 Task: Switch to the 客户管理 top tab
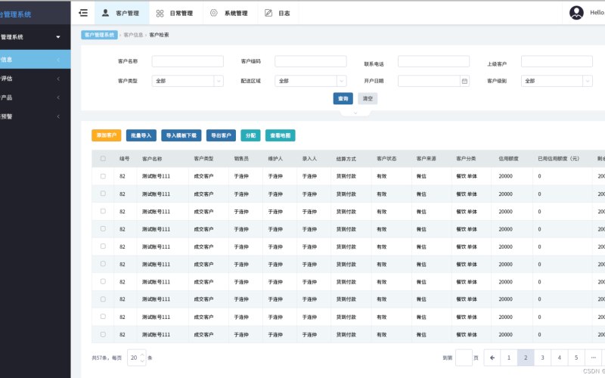coord(122,13)
